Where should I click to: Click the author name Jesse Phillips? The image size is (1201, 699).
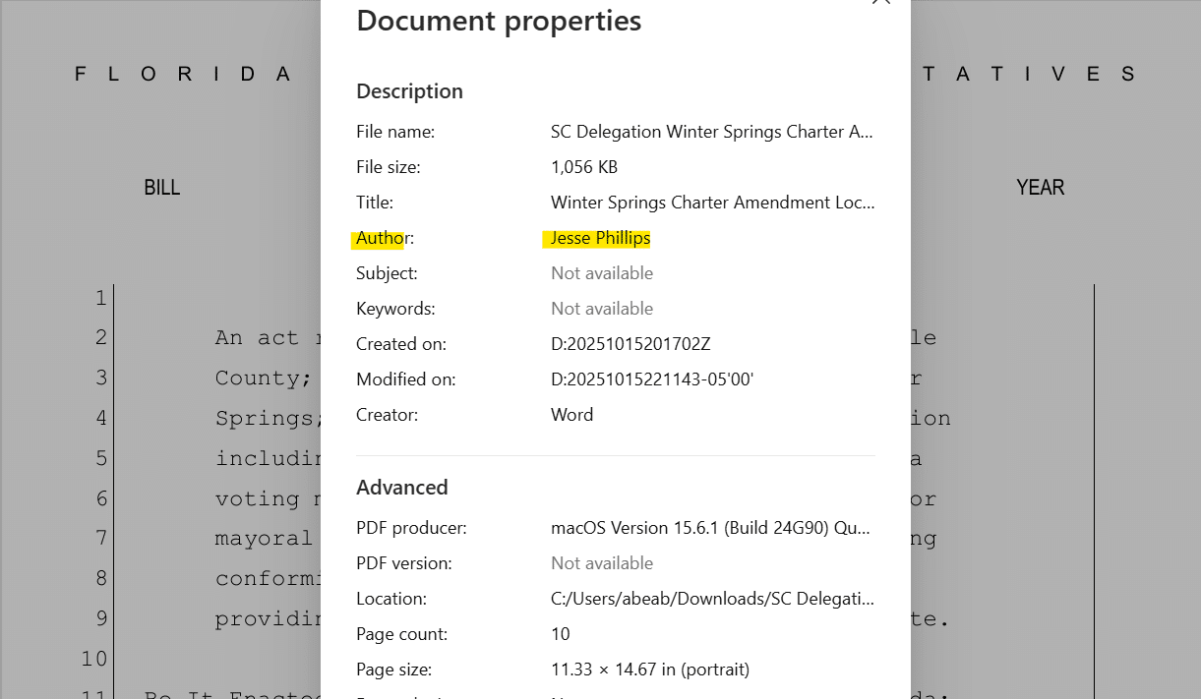tap(600, 238)
